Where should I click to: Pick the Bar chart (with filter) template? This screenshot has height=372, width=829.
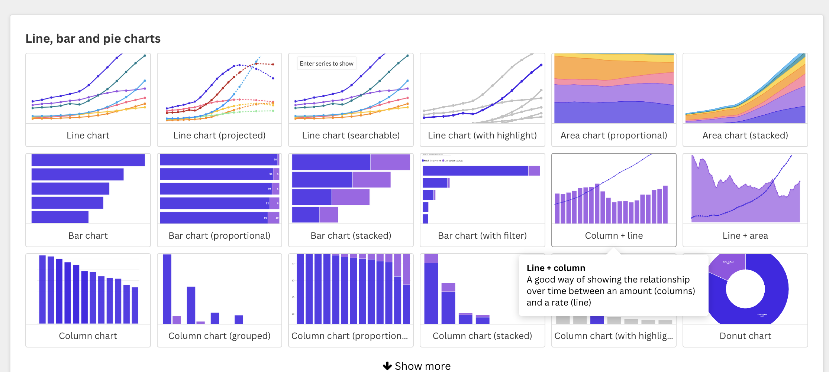(482, 200)
